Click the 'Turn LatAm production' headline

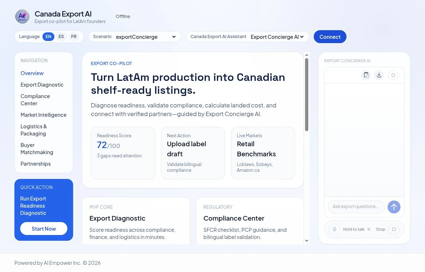click(x=188, y=84)
